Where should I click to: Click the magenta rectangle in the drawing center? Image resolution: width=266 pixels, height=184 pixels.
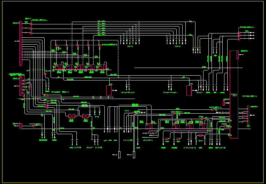point(109,90)
